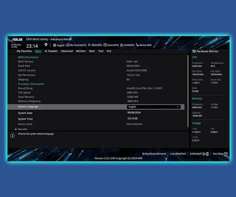
Task: Open Q-Dashboard(Insert)
Action: point(154,154)
